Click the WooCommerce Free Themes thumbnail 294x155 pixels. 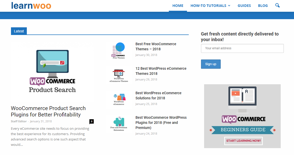click(x=119, y=51)
